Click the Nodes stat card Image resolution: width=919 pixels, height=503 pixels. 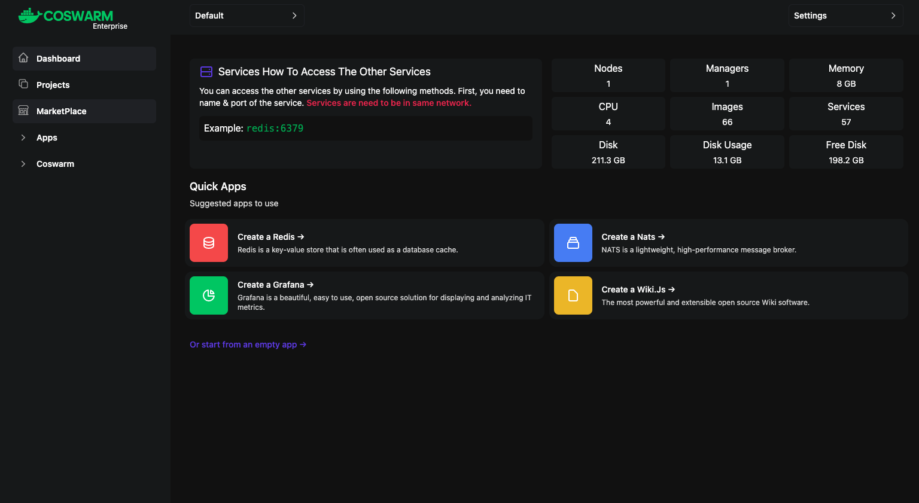click(608, 75)
